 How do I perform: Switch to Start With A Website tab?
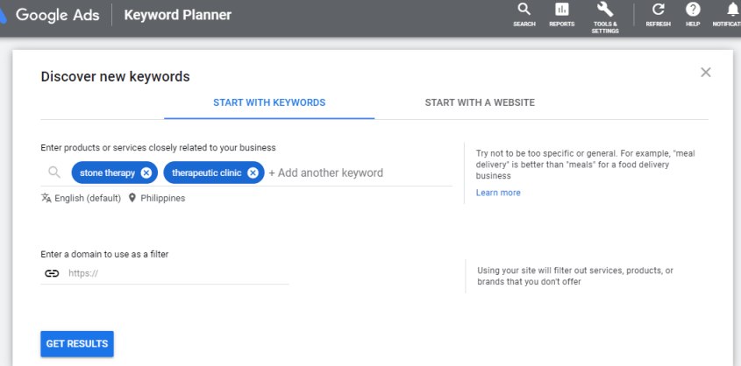click(480, 102)
